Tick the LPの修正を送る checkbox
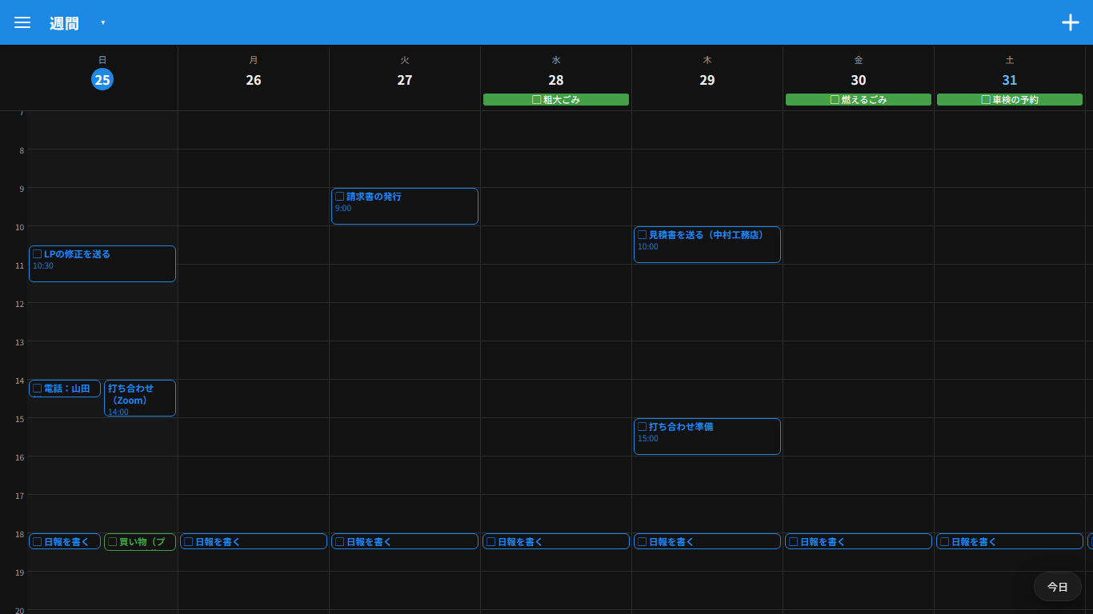This screenshot has height=614, width=1093. 38,254
